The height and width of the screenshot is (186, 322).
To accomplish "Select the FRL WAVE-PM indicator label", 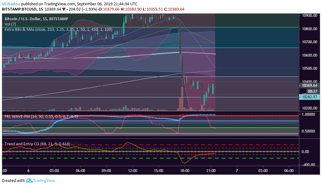I will pyautogui.click(x=41, y=117).
